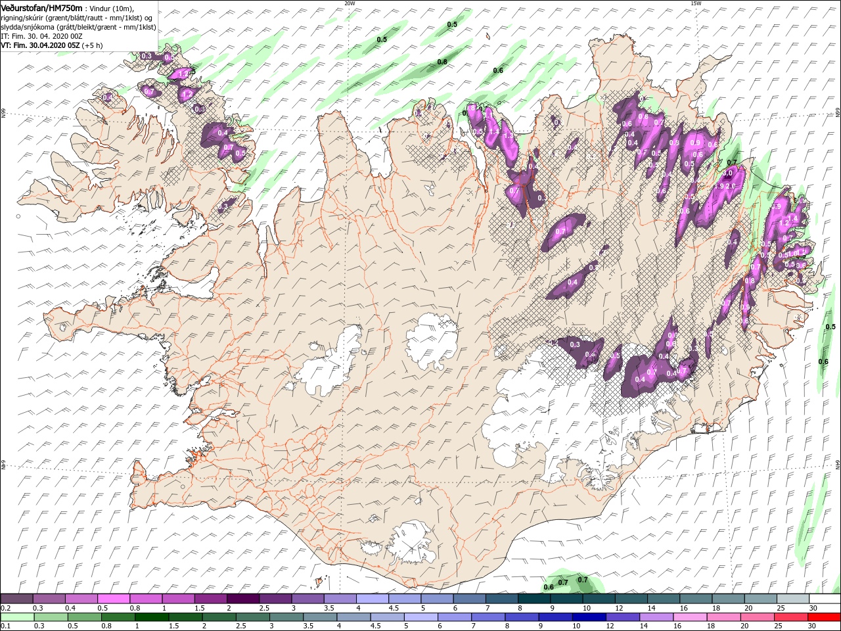Select the 4 lavender swatch in the top legend row
Viewport: 841px width, 631px height.
(x=372, y=599)
